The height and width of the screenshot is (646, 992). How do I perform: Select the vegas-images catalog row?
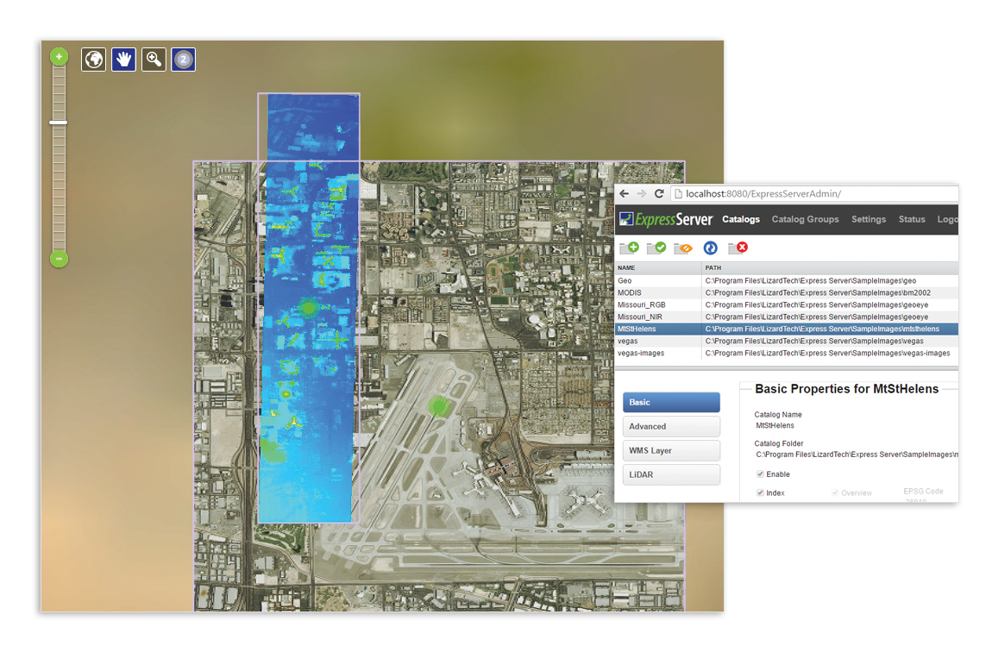[x=641, y=353]
